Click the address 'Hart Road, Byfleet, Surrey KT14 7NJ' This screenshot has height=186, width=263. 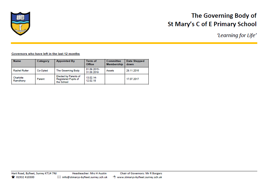pos(34,173)
